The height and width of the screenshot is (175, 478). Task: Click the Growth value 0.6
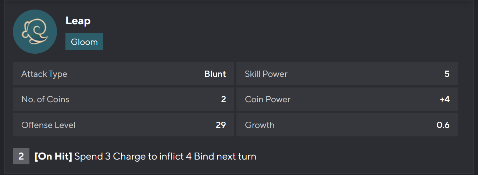[x=443, y=125]
